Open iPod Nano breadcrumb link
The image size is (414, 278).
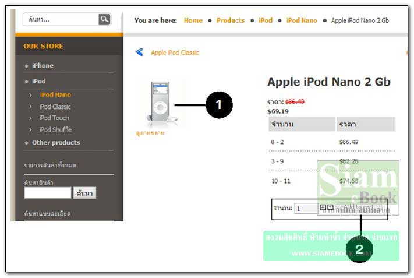coord(302,20)
